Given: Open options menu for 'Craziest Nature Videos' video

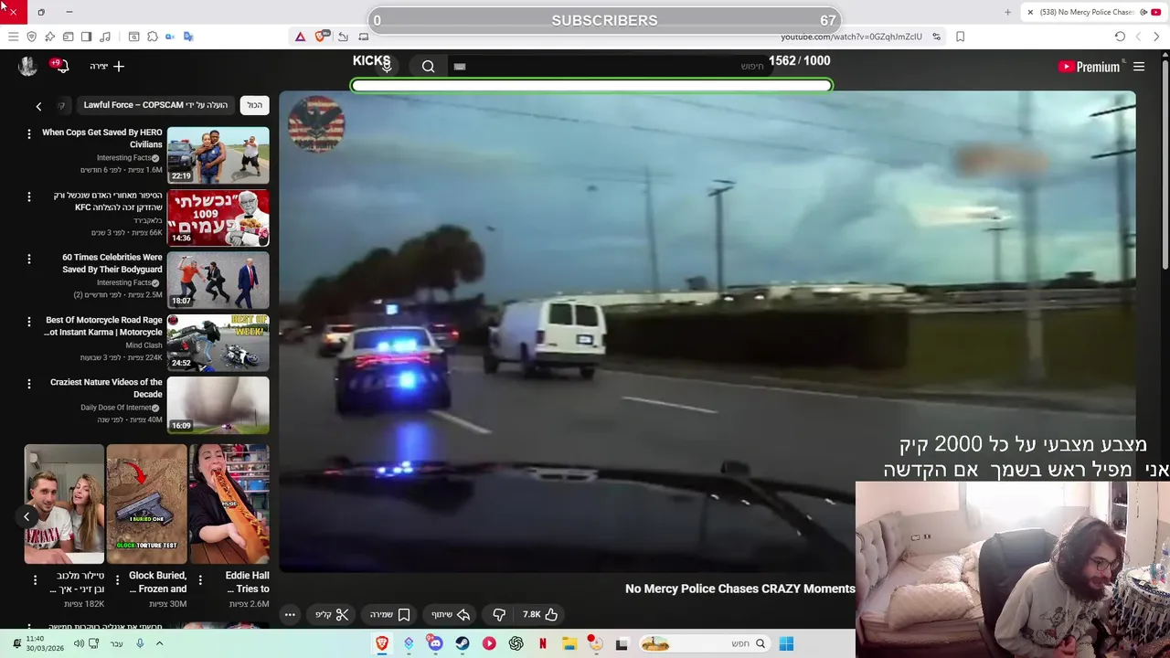Looking at the screenshot, I should [x=28, y=384].
